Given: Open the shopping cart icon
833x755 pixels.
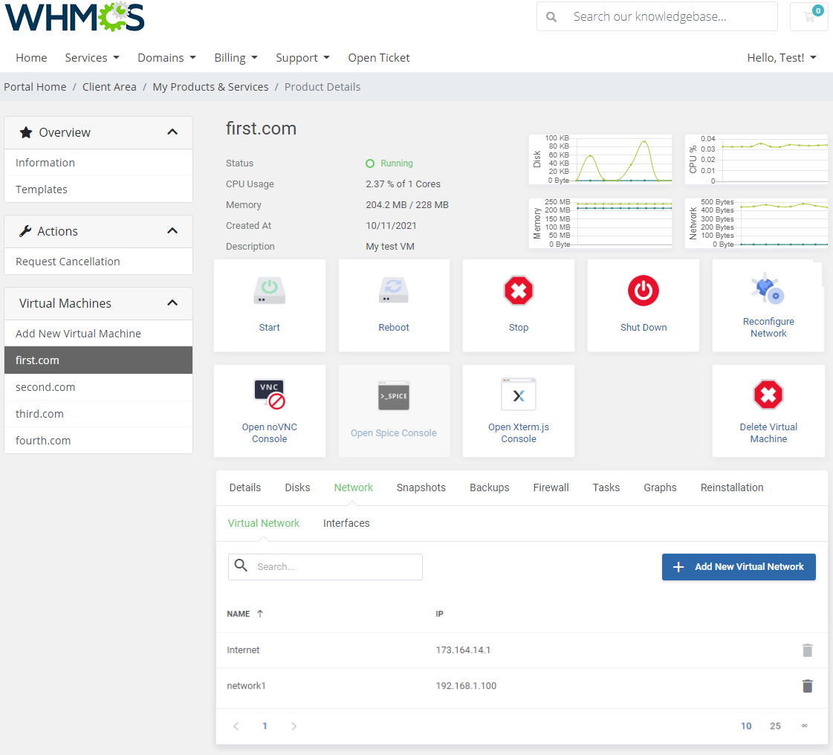Looking at the screenshot, I should (810, 16).
